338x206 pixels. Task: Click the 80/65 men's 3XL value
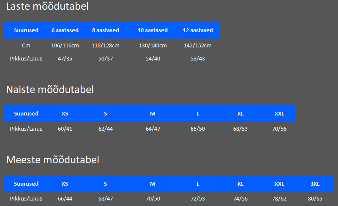point(315,198)
